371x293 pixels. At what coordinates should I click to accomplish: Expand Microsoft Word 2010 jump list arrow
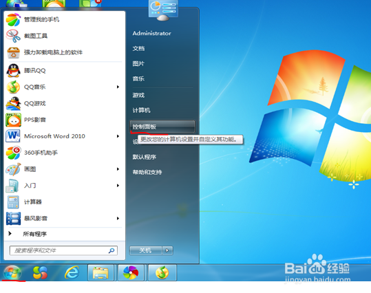118,136
